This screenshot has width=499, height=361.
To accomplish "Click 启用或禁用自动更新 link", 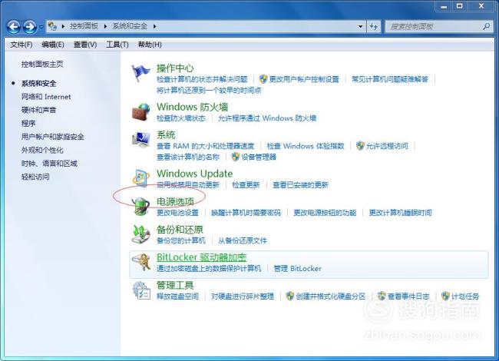I will click(x=188, y=185).
